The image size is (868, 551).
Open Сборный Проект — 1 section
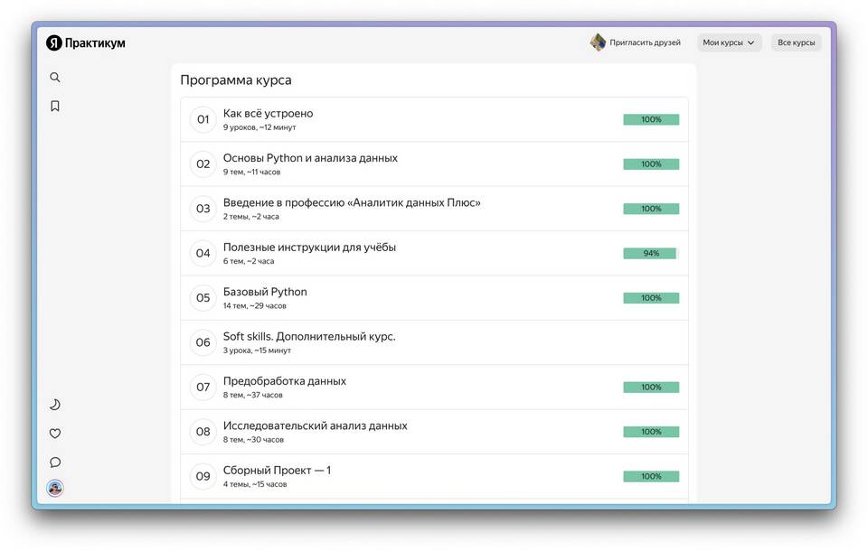(277, 471)
